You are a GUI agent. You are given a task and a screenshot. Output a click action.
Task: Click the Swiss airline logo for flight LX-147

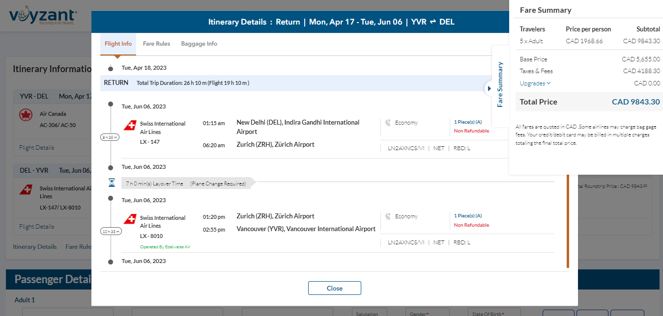pyautogui.click(x=130, y=126)
